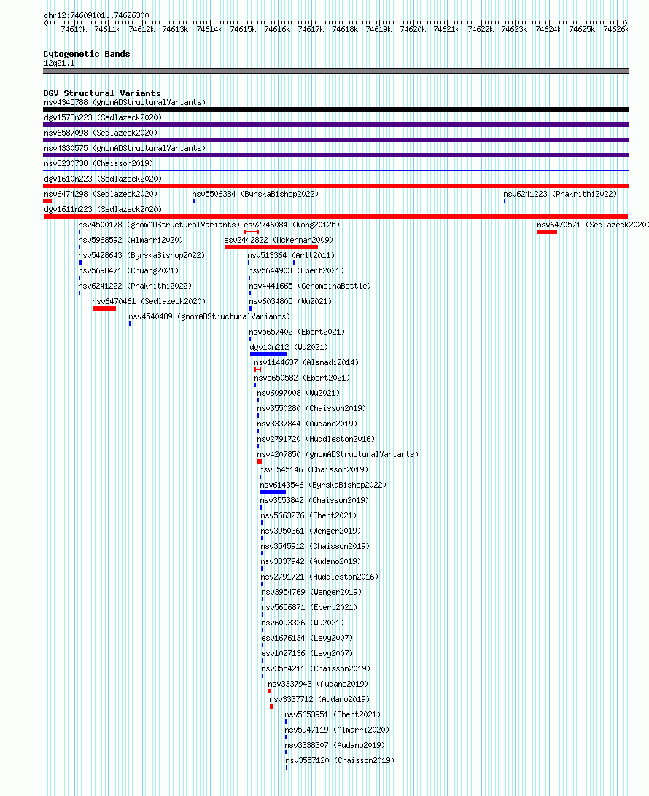The image size is (649, 796).
Task: Select nsv5698471 Chuang2021 label
Action: [x=128, y=270]
